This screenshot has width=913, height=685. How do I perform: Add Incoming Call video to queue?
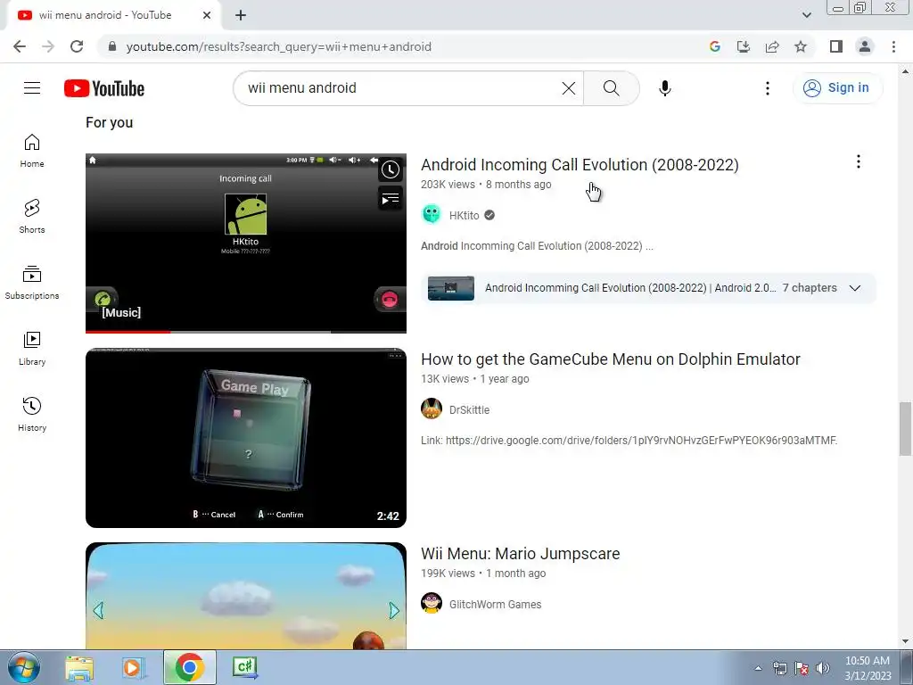click(391, 199)
